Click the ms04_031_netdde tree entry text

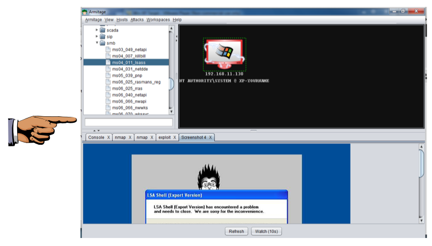point(130,69)
